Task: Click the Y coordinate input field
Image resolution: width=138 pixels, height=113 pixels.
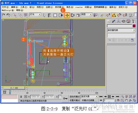Action: coord(49,97)
